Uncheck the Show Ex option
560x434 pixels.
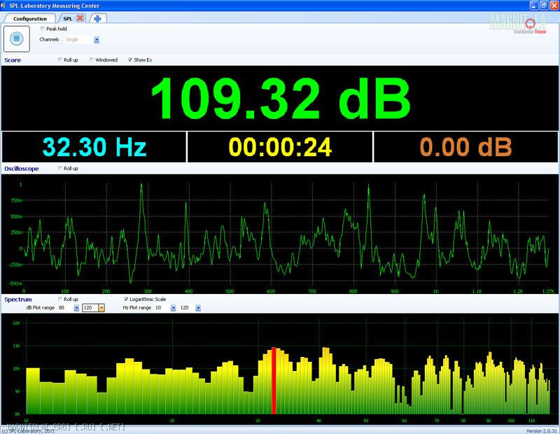coord(130,59)
